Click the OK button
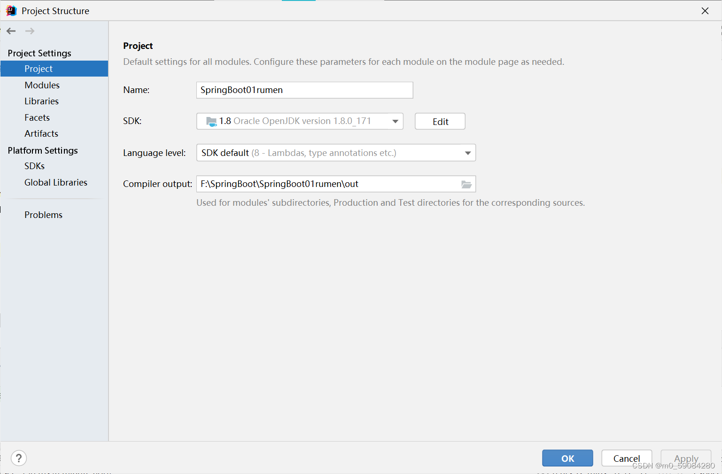 [567, 458]
